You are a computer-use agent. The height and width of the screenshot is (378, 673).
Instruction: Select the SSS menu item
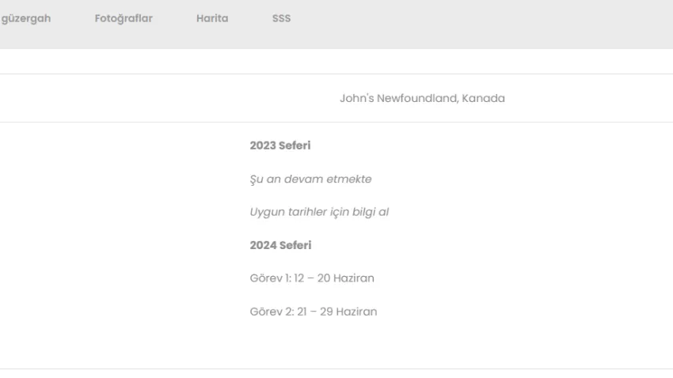281,19
